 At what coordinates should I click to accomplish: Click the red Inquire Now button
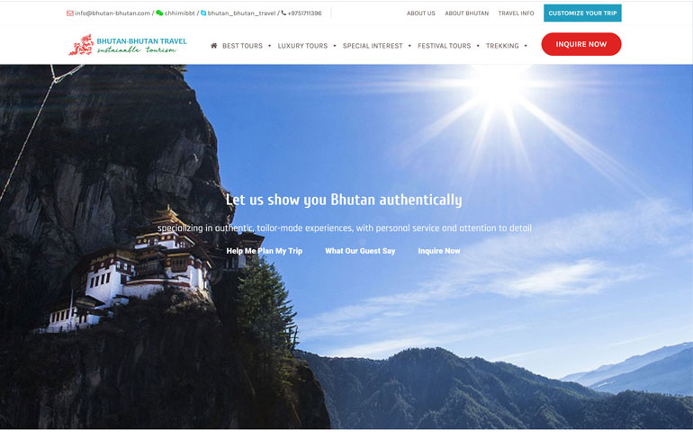[581, 44]
